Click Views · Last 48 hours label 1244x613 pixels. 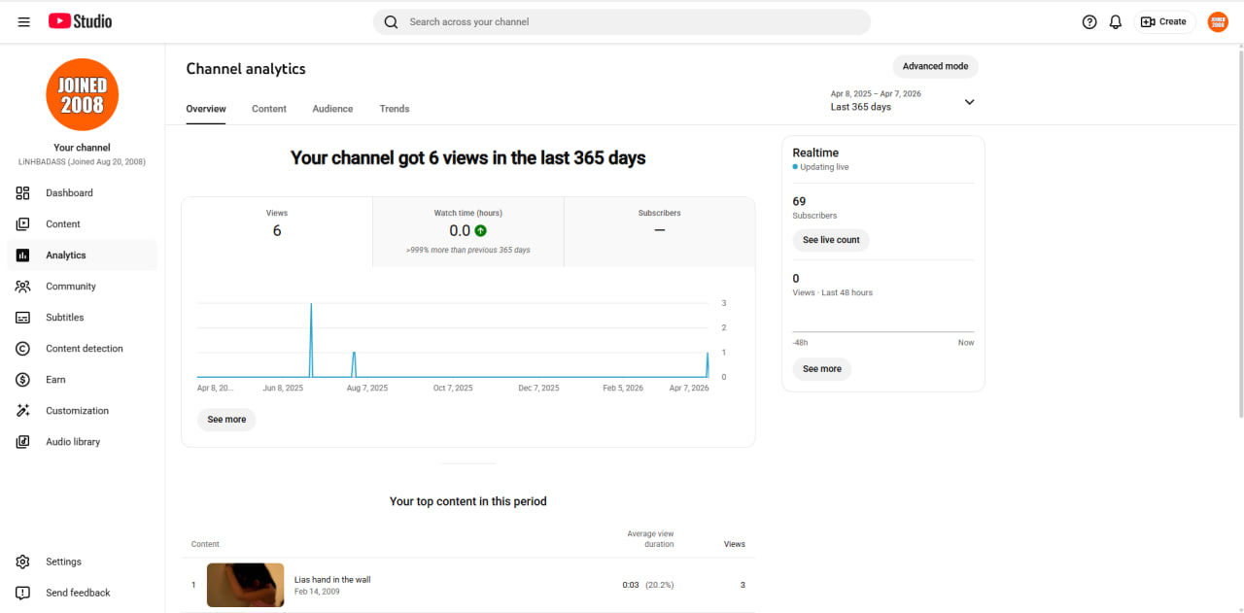click(x=833, y=292)
